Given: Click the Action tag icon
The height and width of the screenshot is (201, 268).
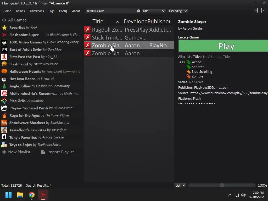Looking at the screenshot, I should click(188, 62).
